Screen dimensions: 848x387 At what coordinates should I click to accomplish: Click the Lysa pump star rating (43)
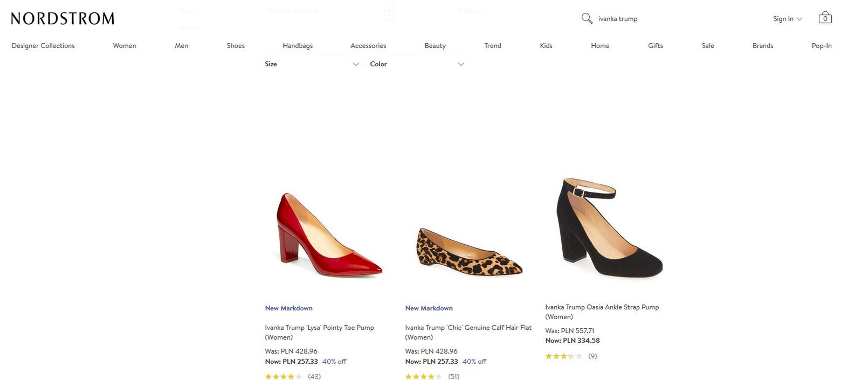coord(293,377)
